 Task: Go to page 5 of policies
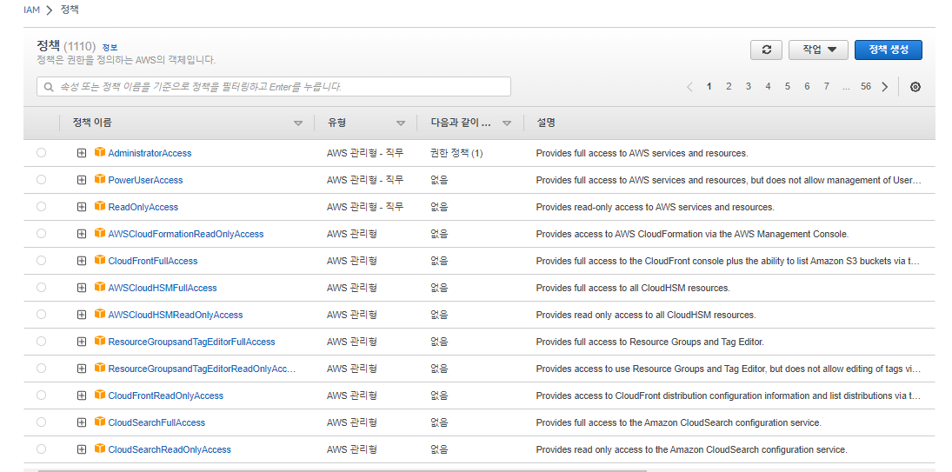[788, 87]
